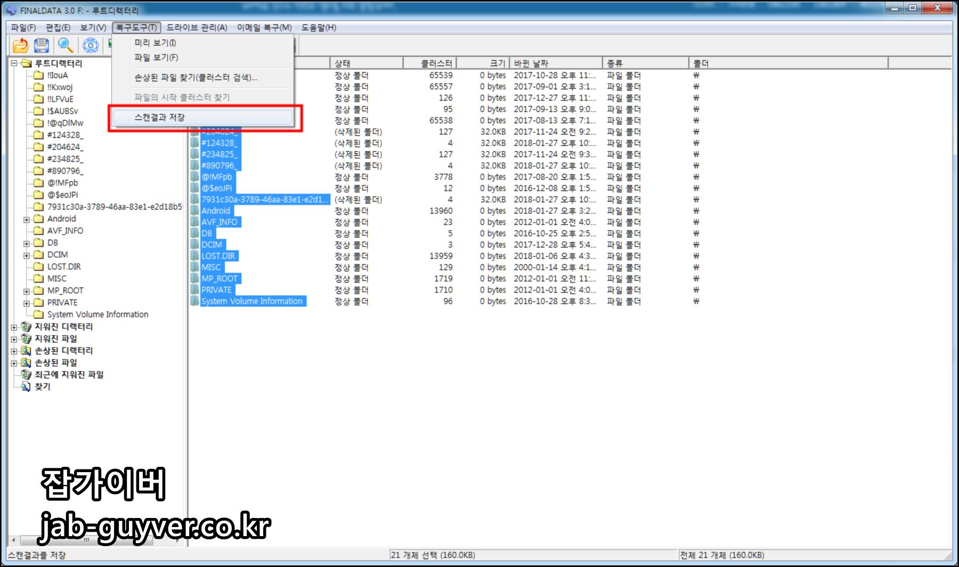The image size is (959, 567).
Task: Click the blue gear settings toolbar icon
Action: point(91,46)
